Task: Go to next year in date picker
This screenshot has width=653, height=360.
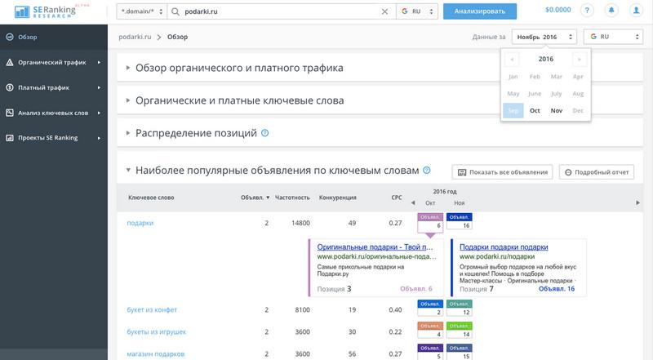Action: 580,59
